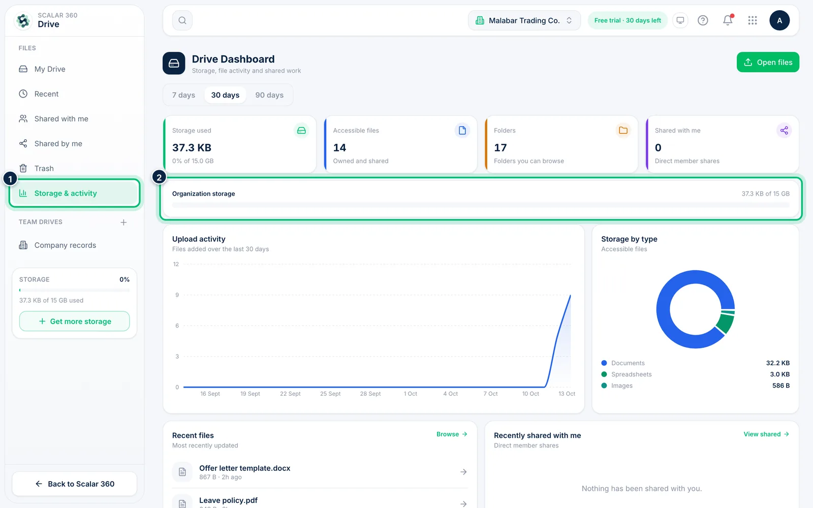Click the blue Documents legend dot

pos(604,363)
